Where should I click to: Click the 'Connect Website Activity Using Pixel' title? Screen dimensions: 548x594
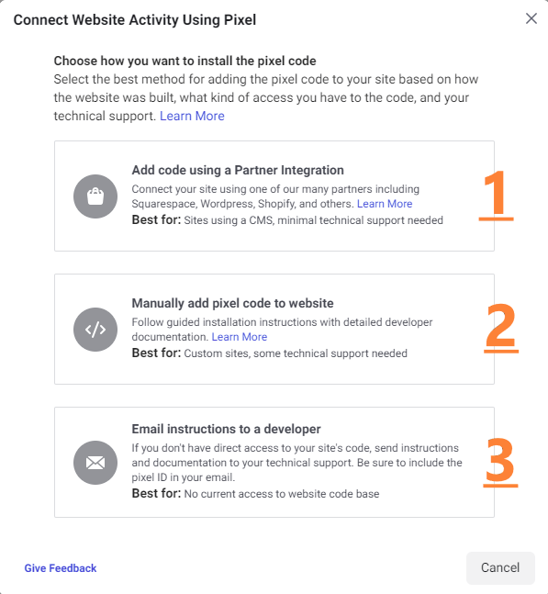coord(135,19)
